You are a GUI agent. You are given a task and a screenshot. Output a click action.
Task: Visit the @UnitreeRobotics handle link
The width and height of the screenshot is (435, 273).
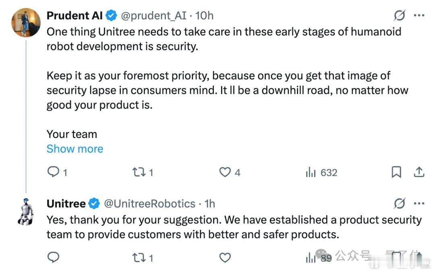coord(149,204)
